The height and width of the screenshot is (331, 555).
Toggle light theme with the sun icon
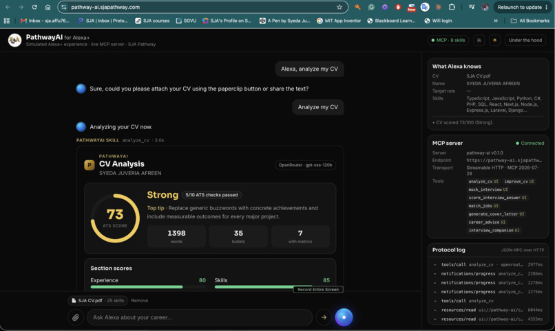click(x=494, y=41)
